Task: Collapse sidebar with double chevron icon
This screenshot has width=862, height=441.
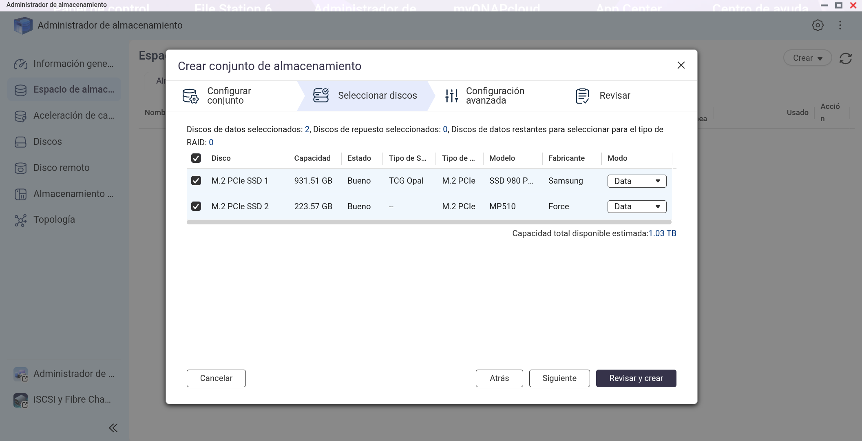Action: [x=113, y=428]
